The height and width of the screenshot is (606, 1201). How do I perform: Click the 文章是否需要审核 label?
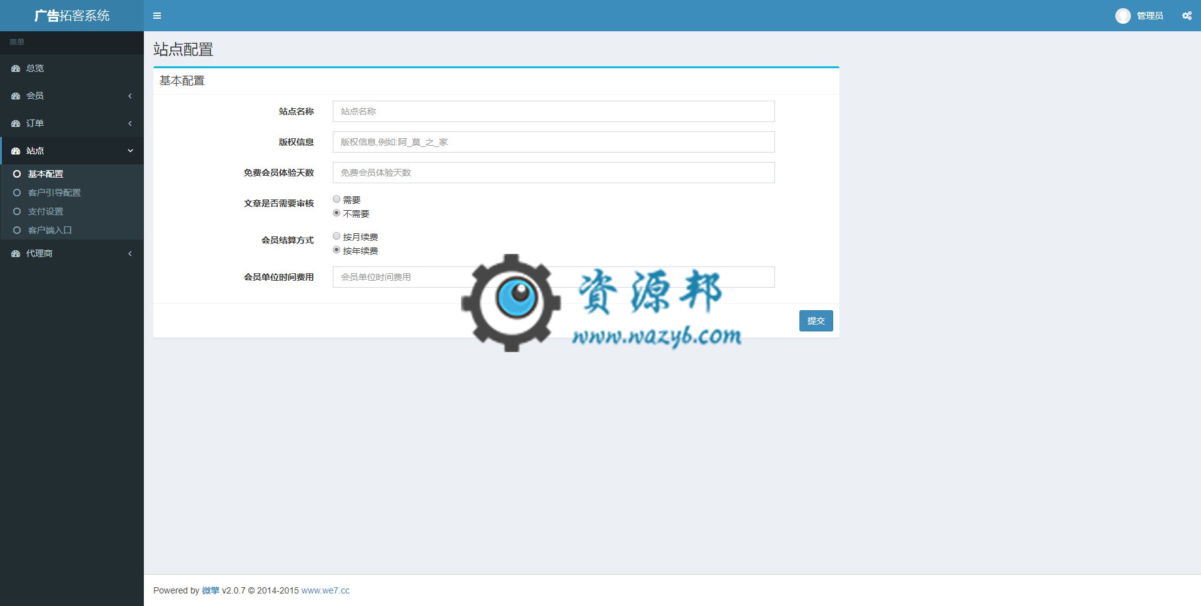[279, 203]
